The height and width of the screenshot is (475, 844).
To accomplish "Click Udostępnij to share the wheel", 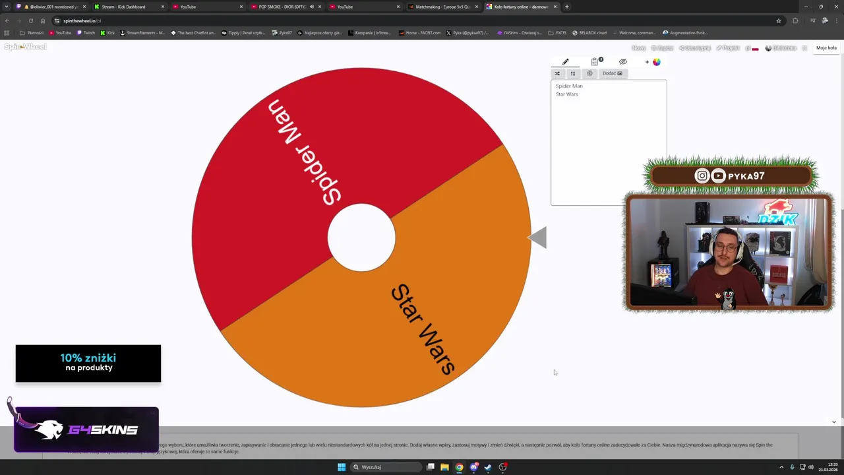I will pos(695,48).
